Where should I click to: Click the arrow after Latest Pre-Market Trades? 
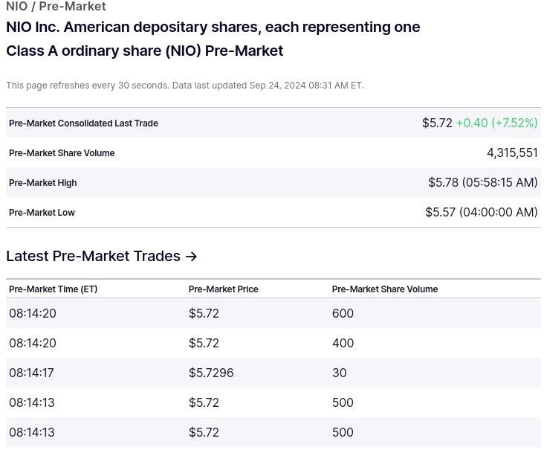[191, 257]
